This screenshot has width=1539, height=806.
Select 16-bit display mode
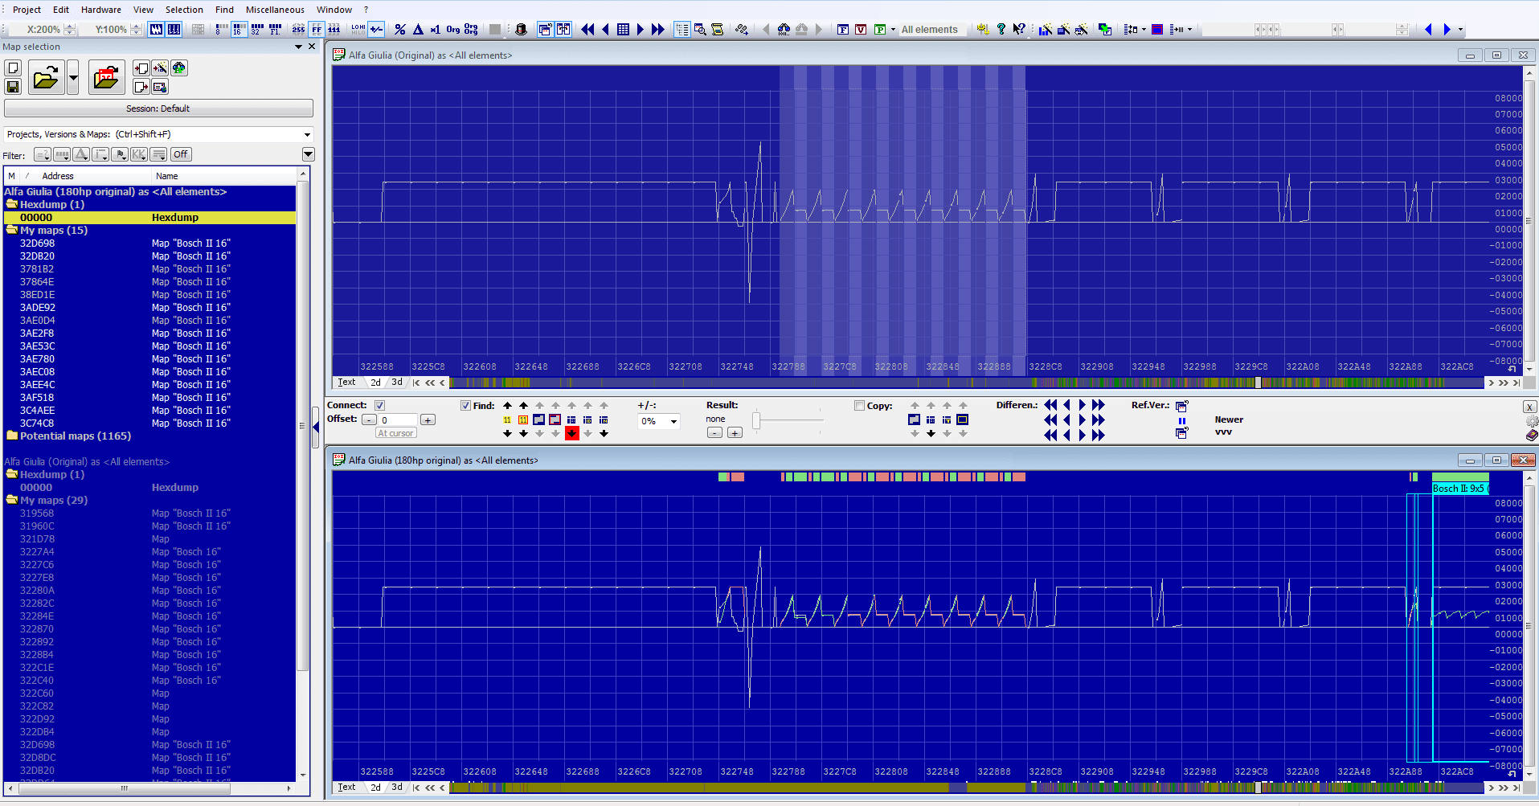[x=239, y=30]
